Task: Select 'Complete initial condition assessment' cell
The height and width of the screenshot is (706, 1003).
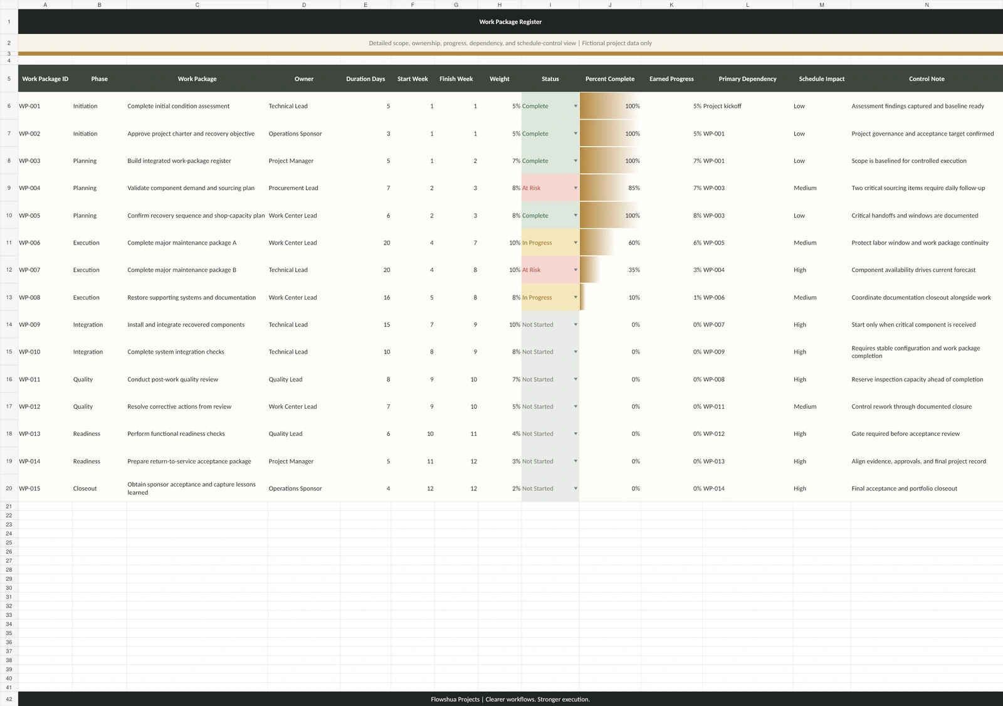Action: coord(197,106)
